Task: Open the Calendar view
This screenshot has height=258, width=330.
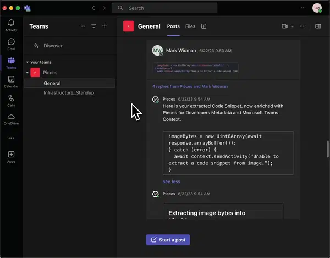Action: tap(11, 82)
